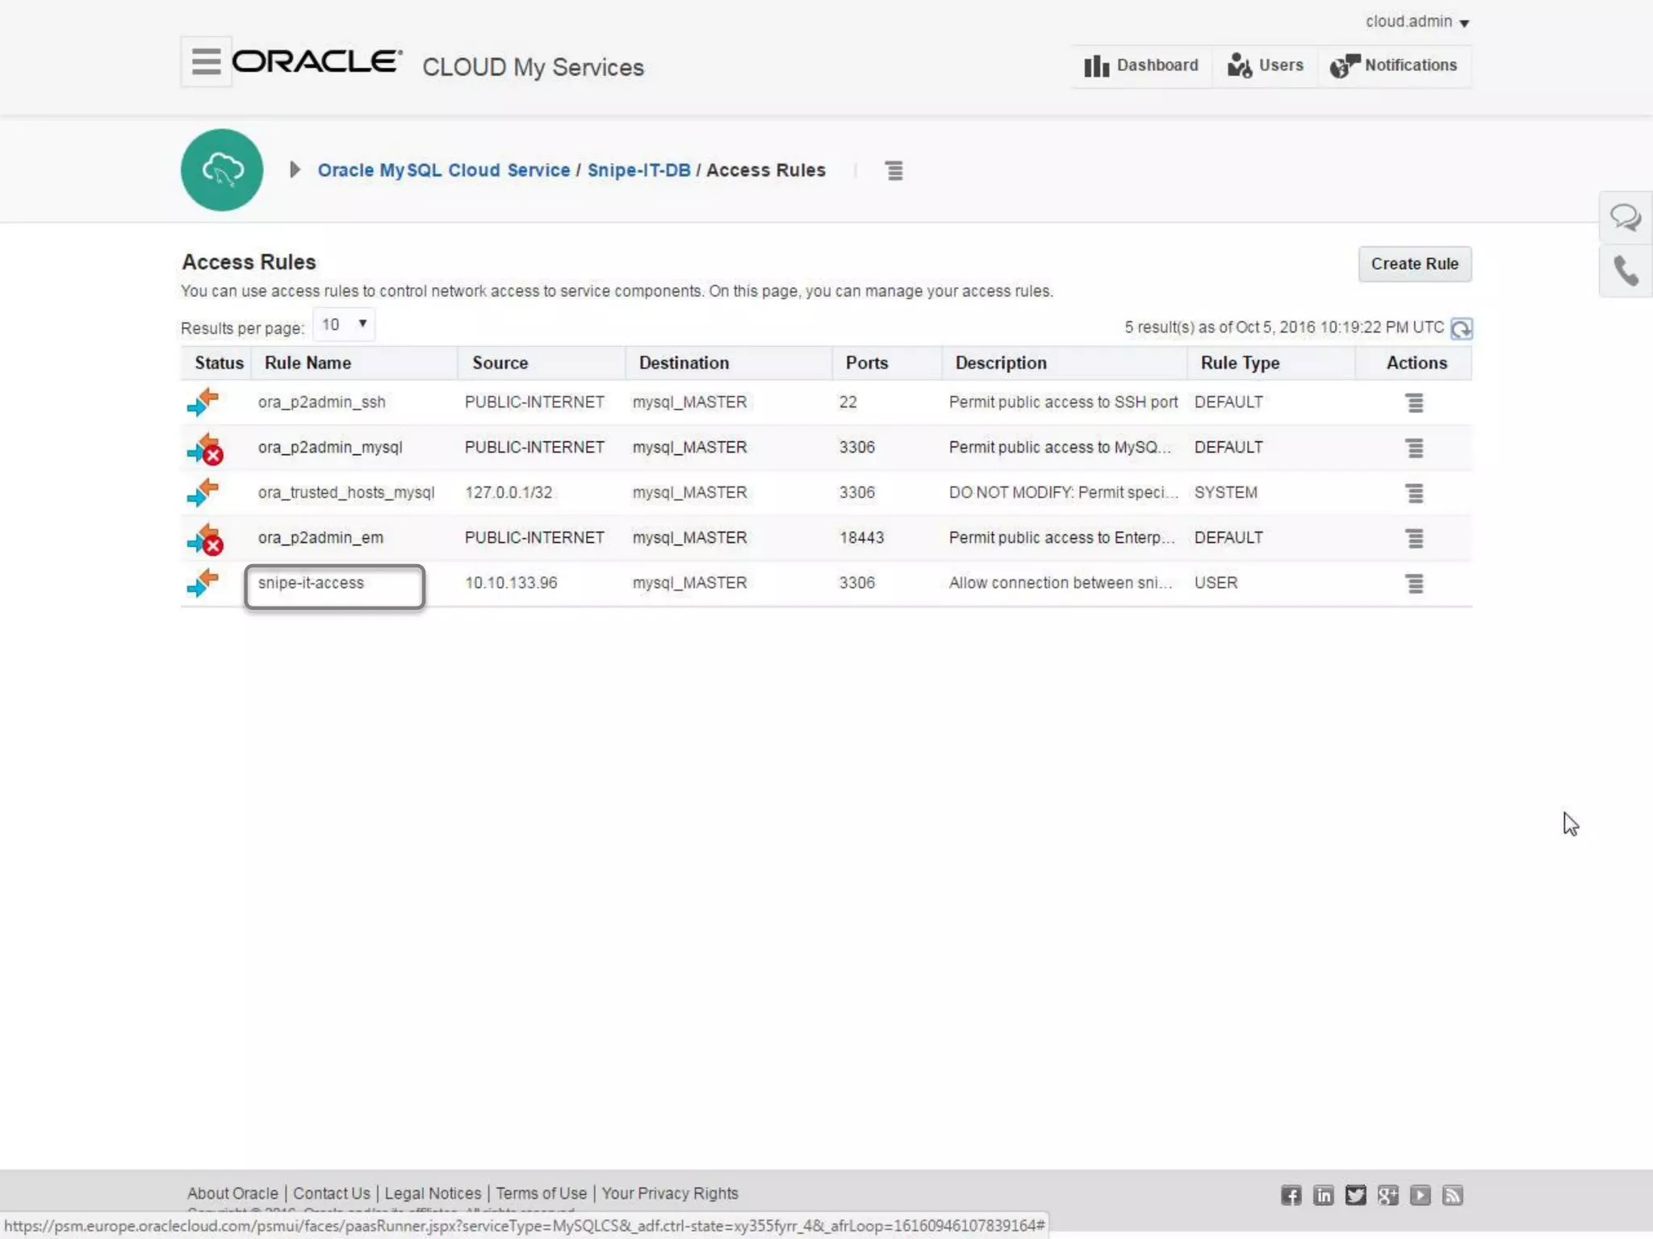Go to Oracle MySQL Cloud Service link
1653x1239 pixels.
[x=444, y=170]
